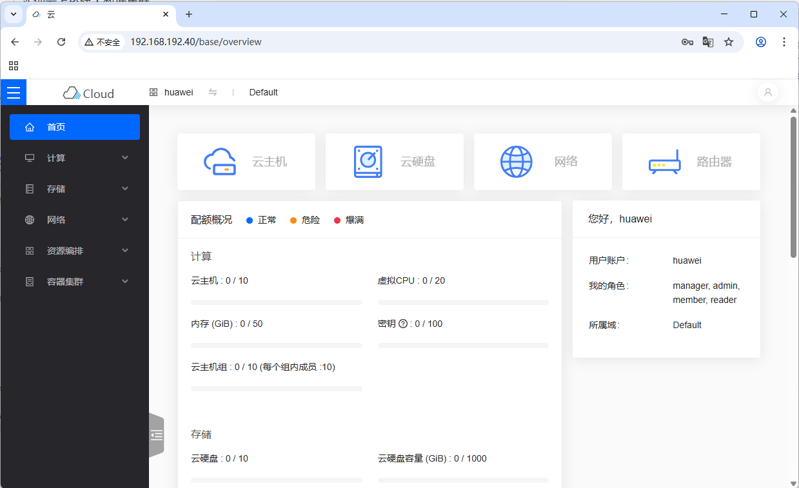Click the 内存 (GiB) quota progress bar
Viewport: 799px width, 488px height.
[277, 346]
